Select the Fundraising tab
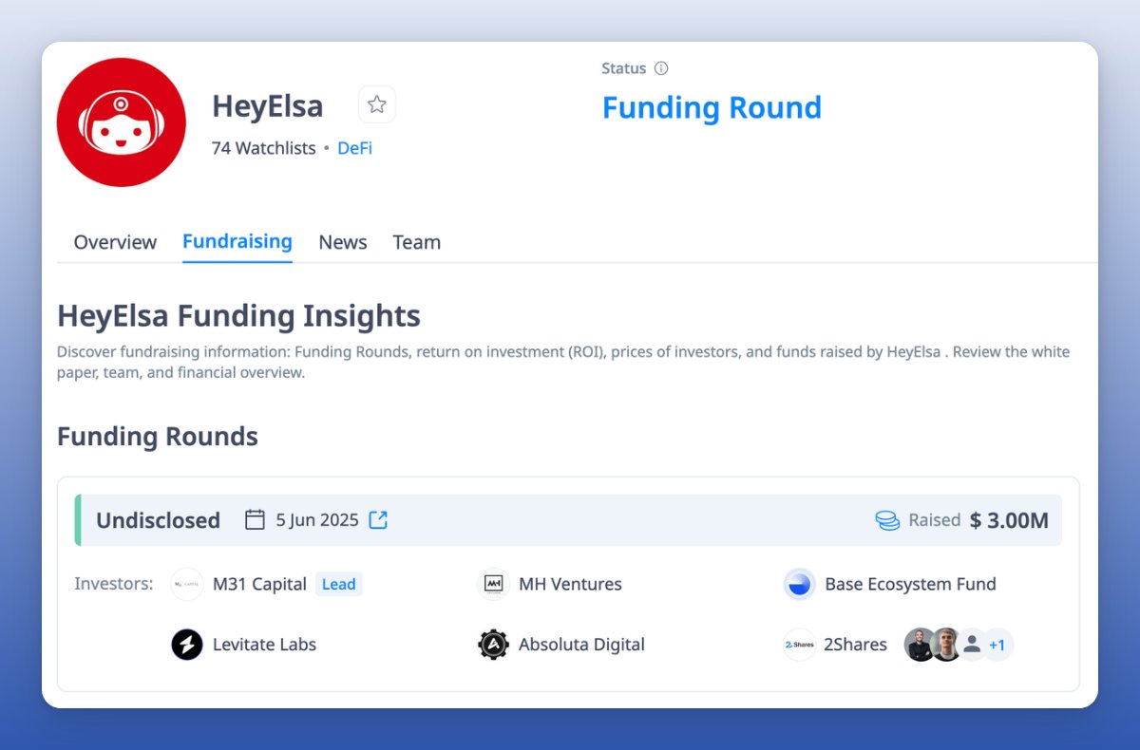 tap(237, 241)
